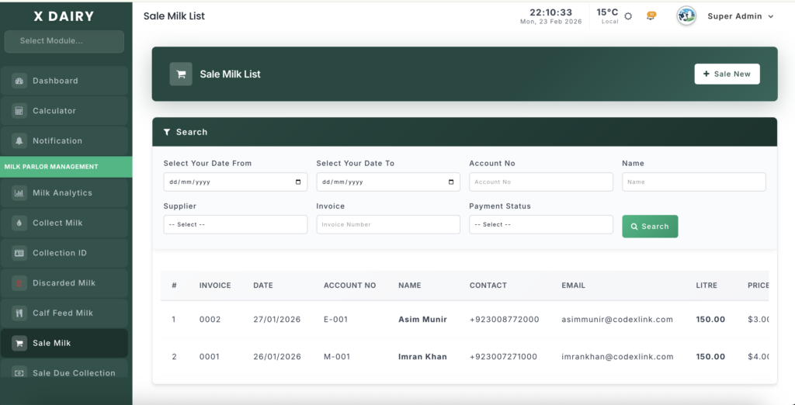Click the Account No input field

pyautogui.click(x=540, y=182)
